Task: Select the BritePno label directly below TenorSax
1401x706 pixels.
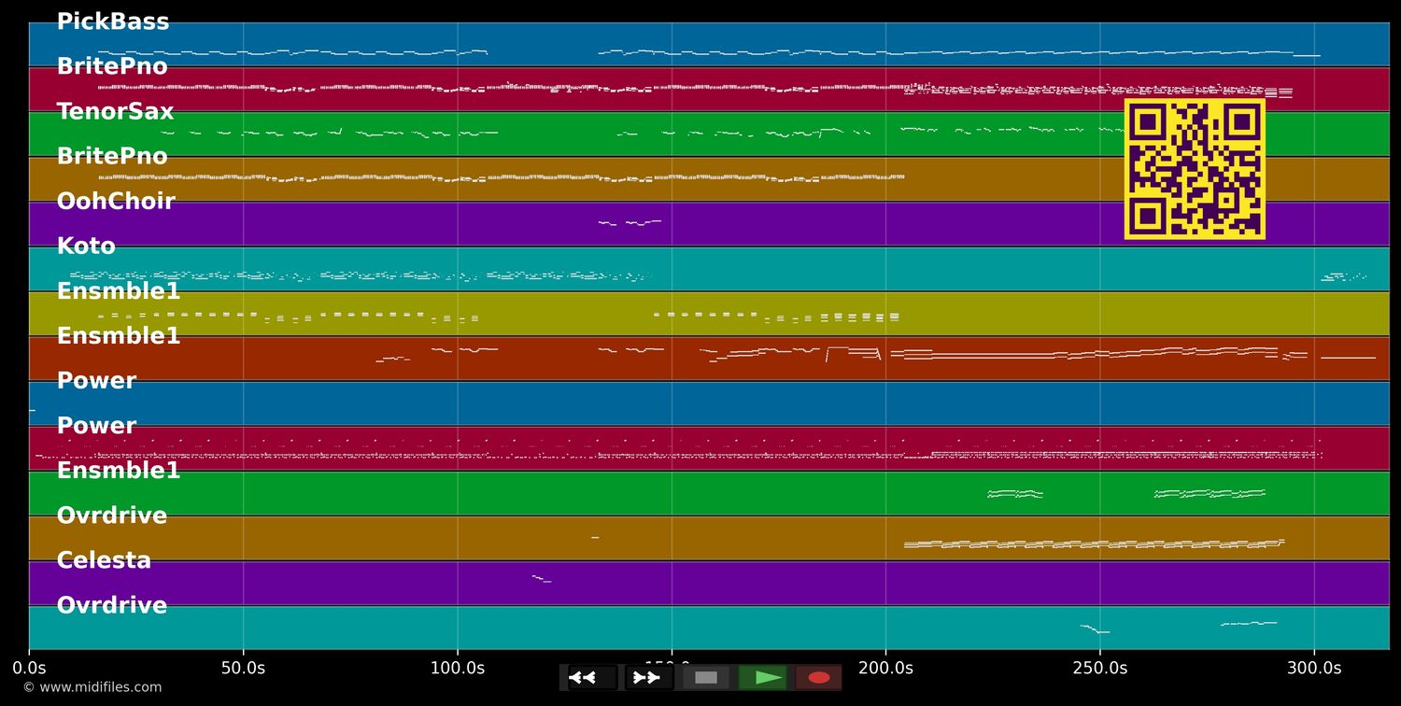Action: 112,156
